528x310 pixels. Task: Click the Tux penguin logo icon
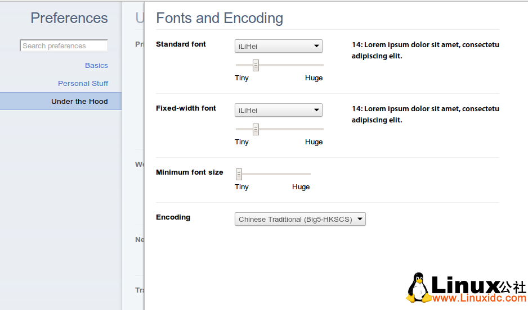pyautogui.click(x=418, y=288)
